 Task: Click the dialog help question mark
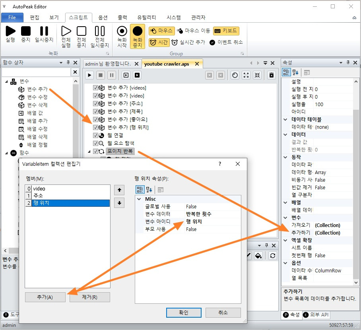220,164
